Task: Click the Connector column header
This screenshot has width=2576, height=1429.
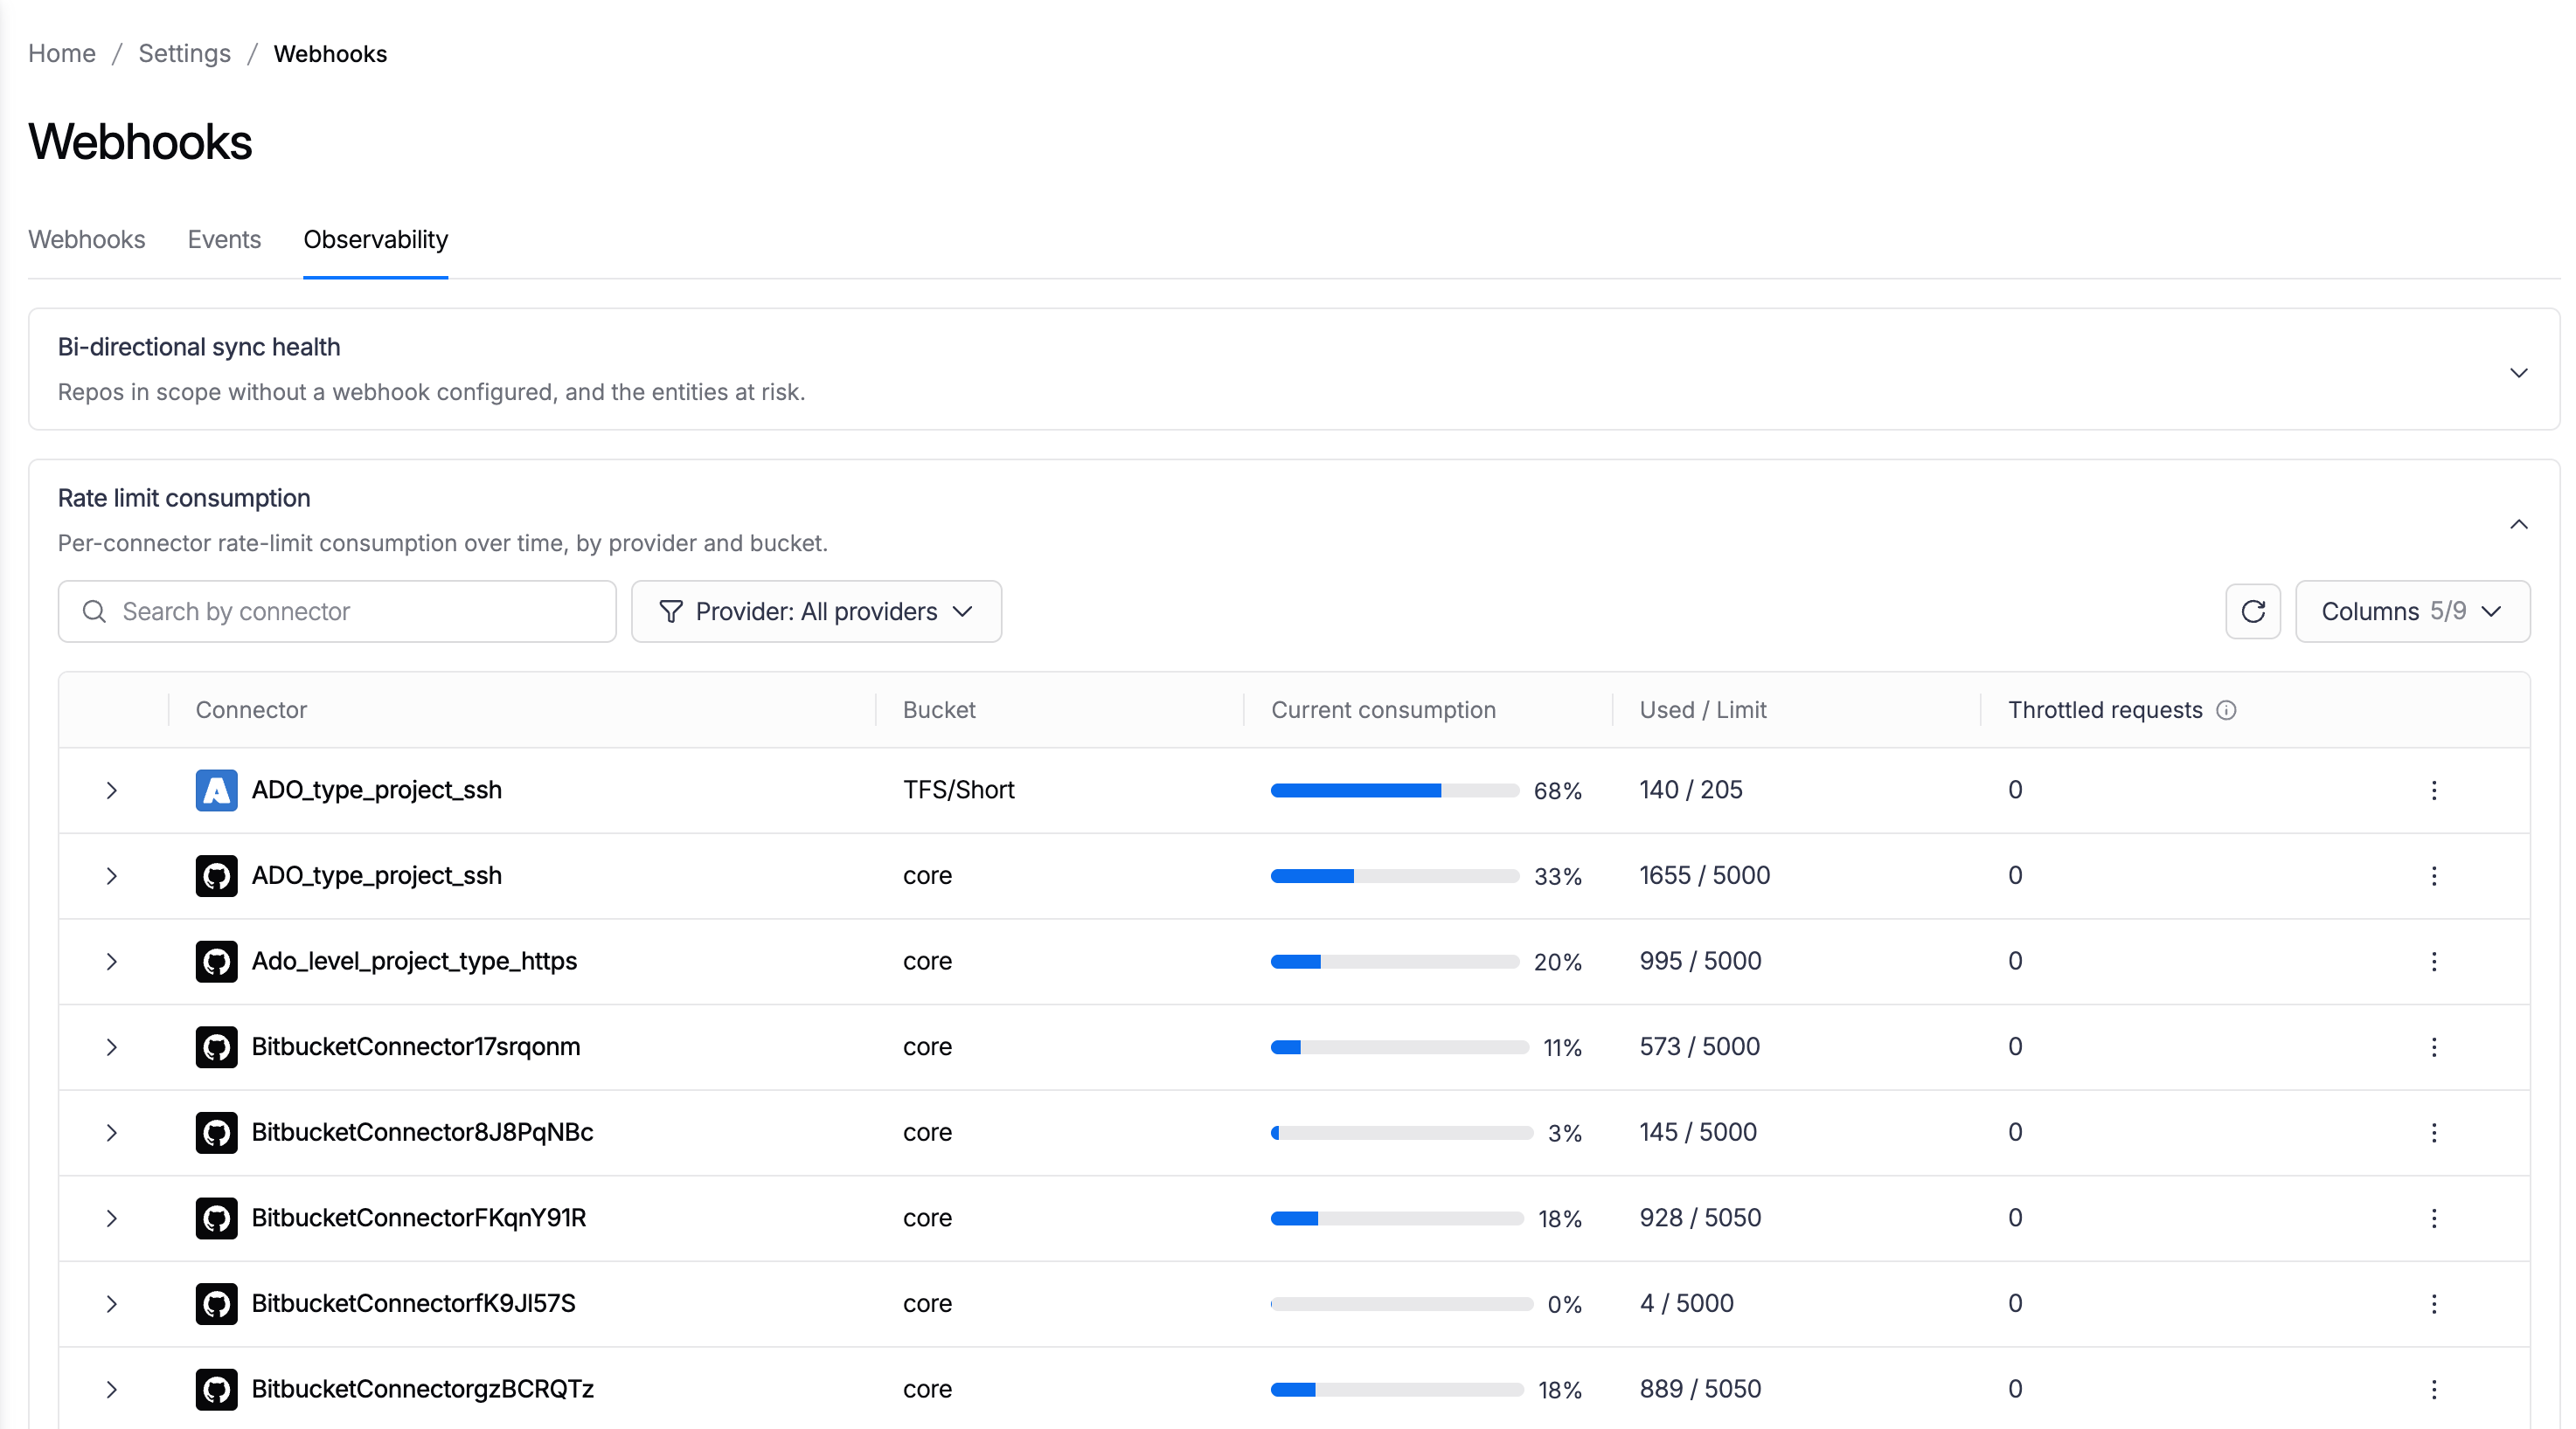Action: click(251, 709)
